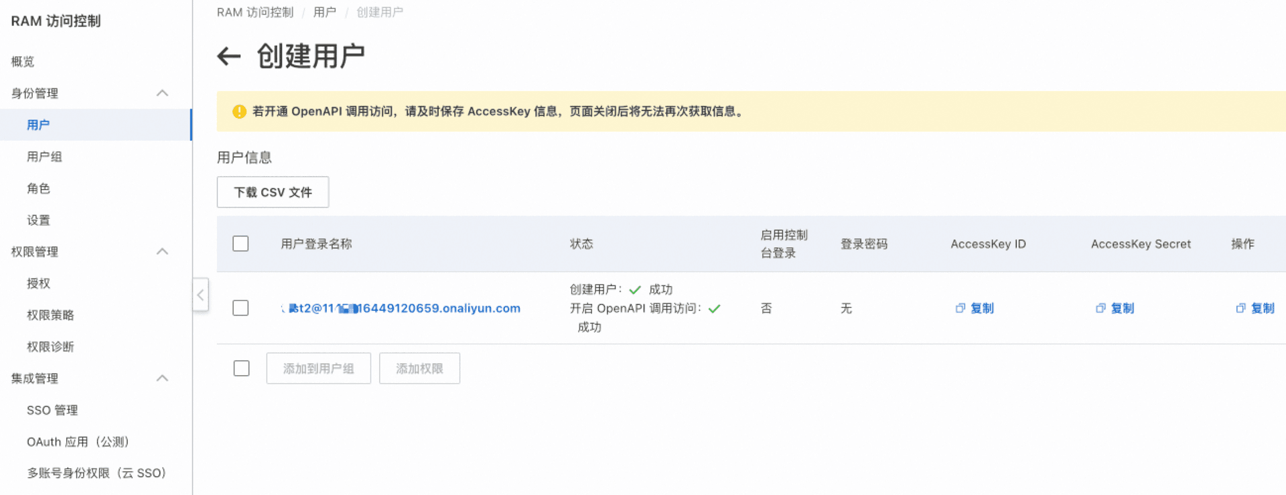Open OAuth 应用（公测）in the sidebar

pos(78,442)
